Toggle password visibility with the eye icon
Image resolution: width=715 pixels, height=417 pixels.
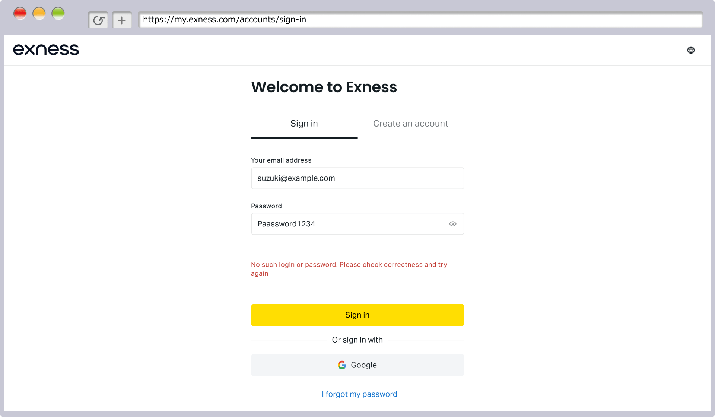coord(453,224)
